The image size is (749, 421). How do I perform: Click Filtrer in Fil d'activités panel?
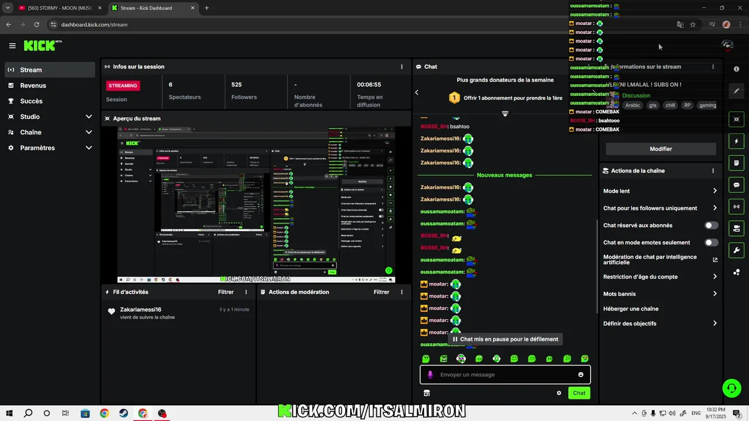tap(226, 292)
